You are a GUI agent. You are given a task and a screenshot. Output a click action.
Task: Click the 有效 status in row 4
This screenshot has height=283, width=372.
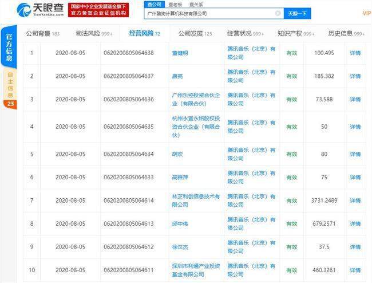(291, 127)
